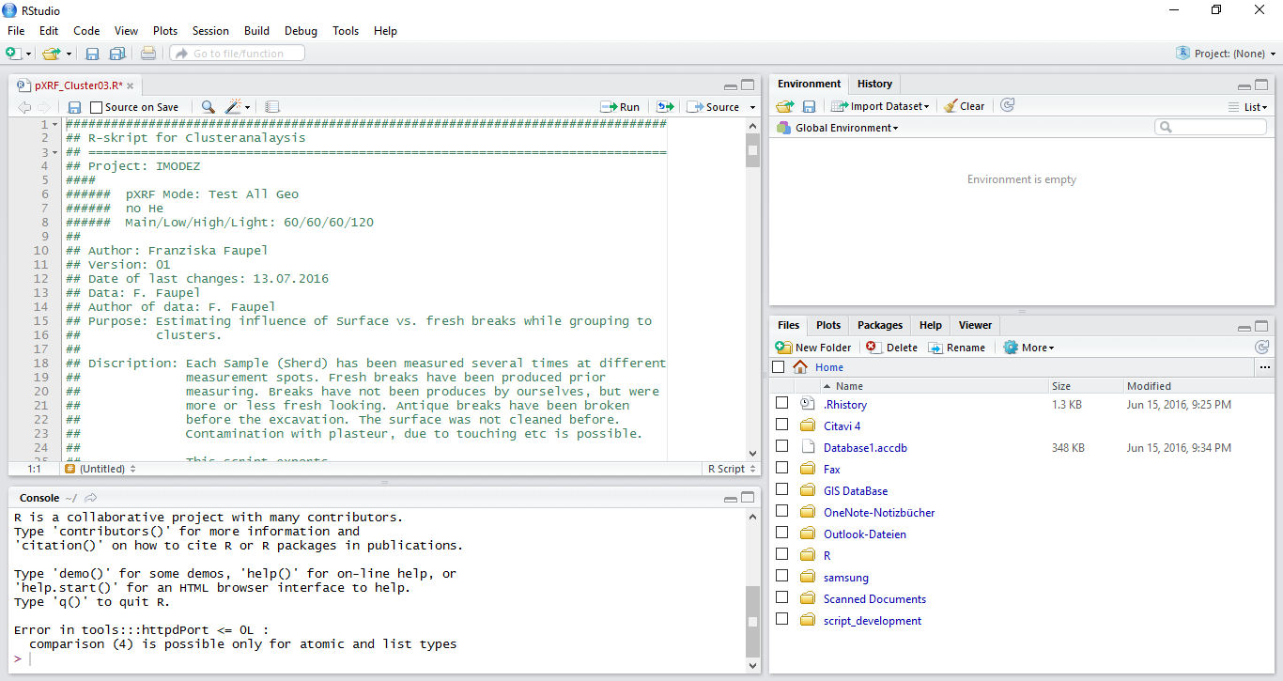Click the ellipsis Go to directory button

(x=1265, y=367)
